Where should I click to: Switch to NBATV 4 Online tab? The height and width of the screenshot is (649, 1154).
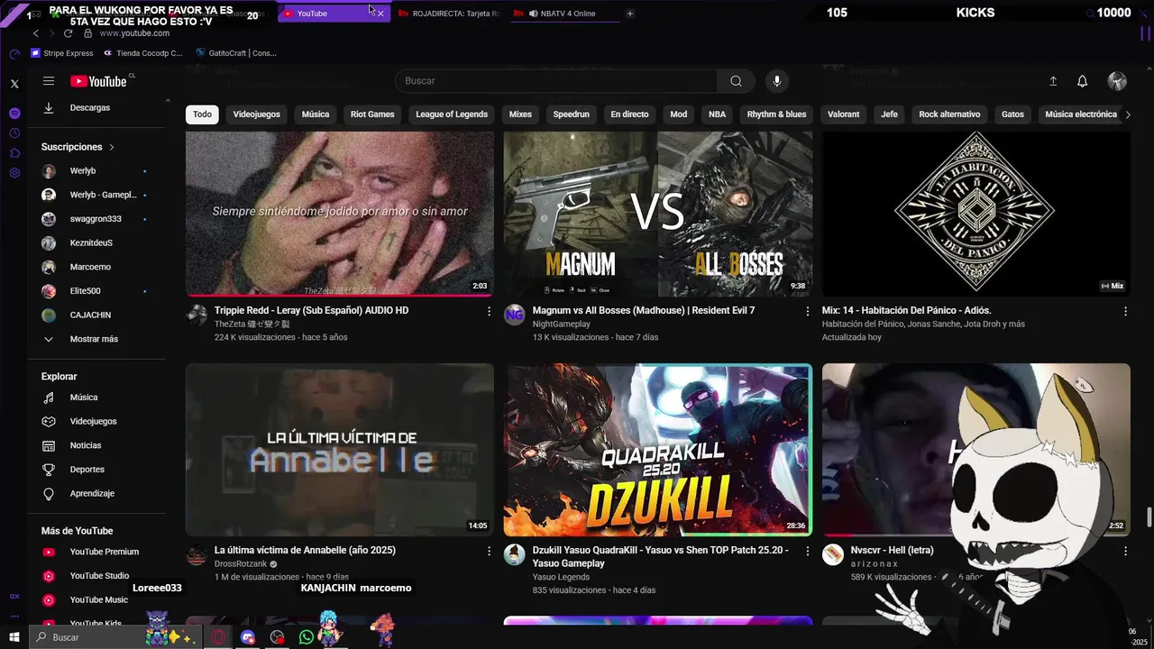click(x=564, y=14)
